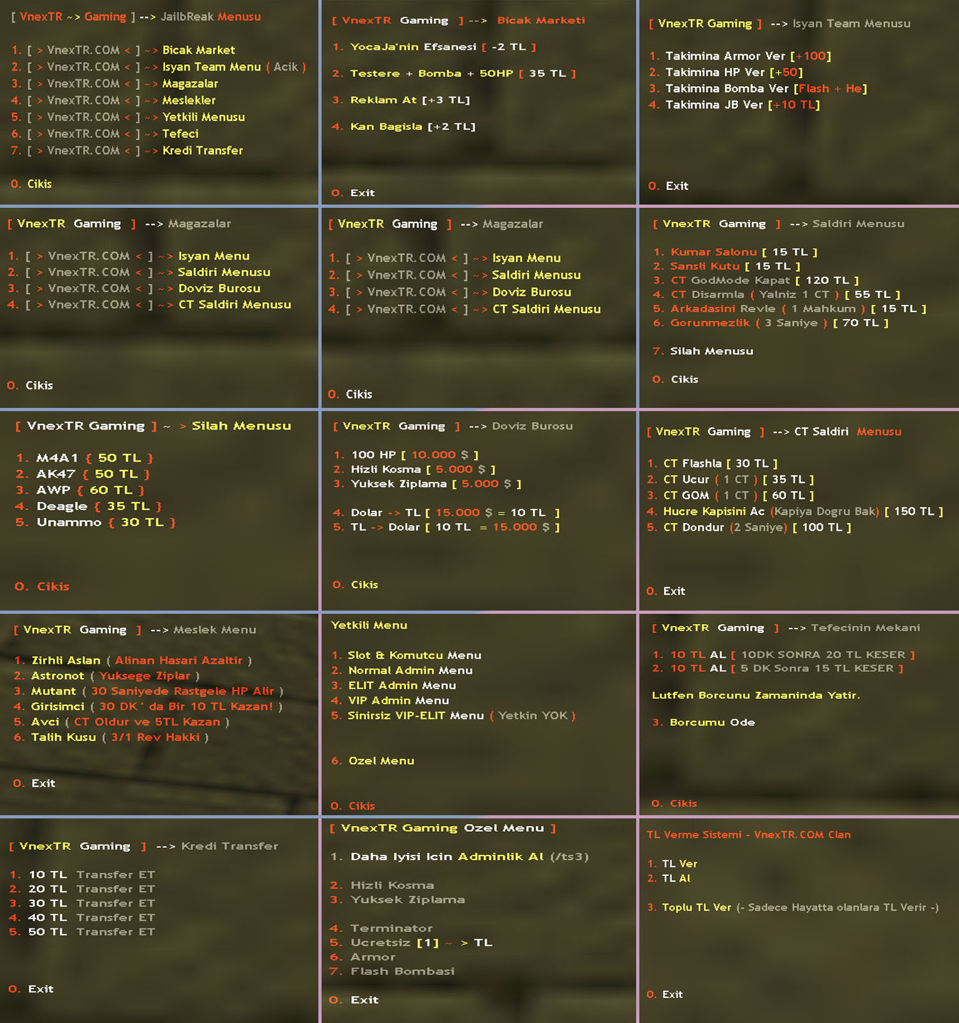Select Astronot profession

[107, 676]
